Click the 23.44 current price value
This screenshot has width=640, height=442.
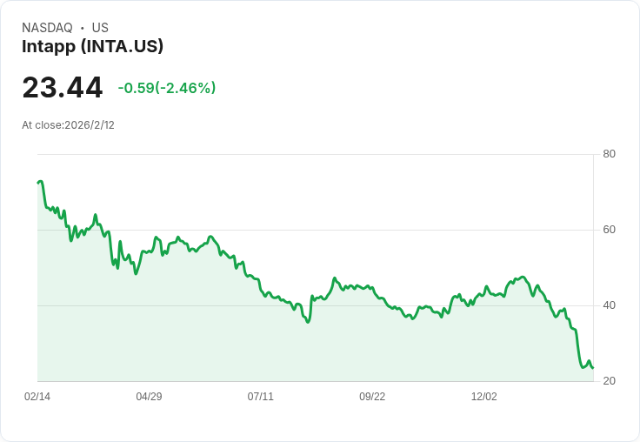tap(63, 88)
